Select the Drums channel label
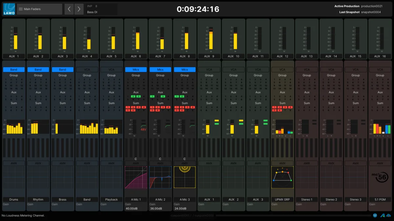The height and width of the screenshot is (221, 394). pos(14,199)
